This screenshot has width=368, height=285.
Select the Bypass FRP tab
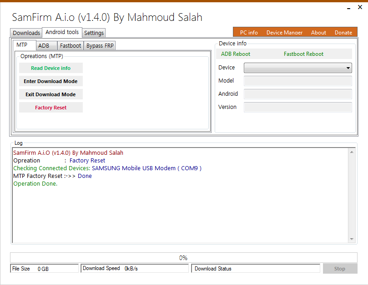coord(99,45)
